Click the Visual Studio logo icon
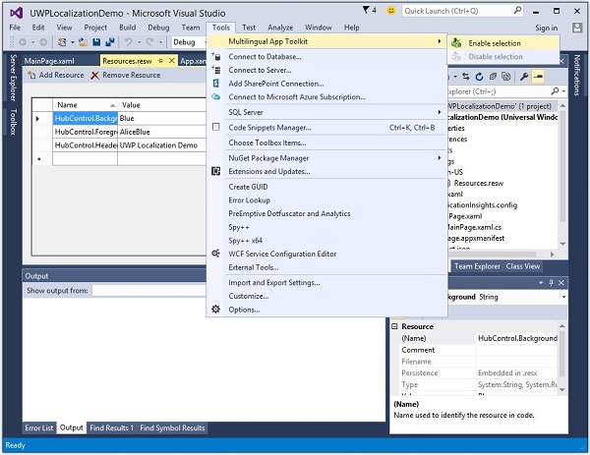 pyautogui.click(x=17, y=13)
